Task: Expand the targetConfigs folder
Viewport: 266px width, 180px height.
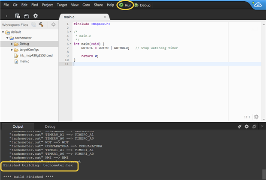Action: [12, 50]
